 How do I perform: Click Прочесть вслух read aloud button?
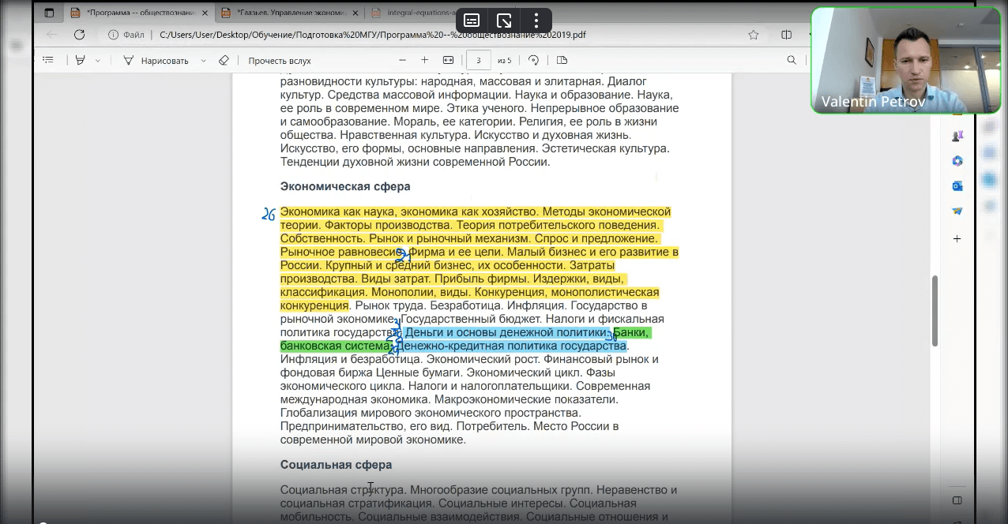280,61
